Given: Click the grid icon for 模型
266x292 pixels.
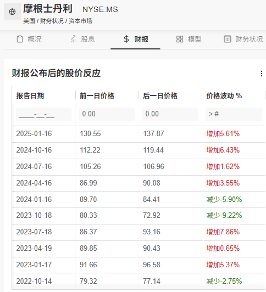Looking at the screenshot, I should point(180,39).
